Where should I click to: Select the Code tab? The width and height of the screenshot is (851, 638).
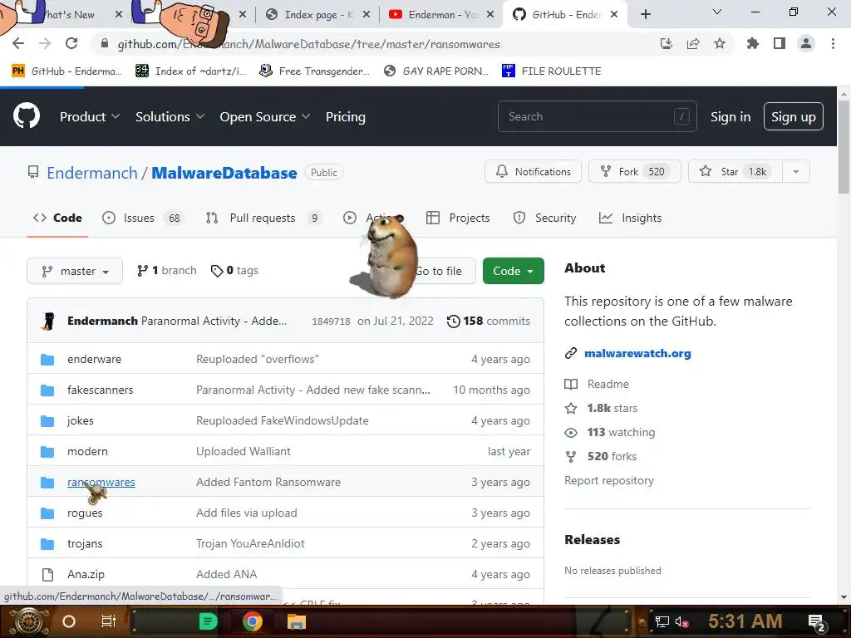(57, 218)
